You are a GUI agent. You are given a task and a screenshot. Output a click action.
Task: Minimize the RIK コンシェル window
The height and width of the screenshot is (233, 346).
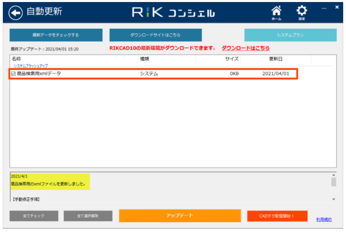324,8
